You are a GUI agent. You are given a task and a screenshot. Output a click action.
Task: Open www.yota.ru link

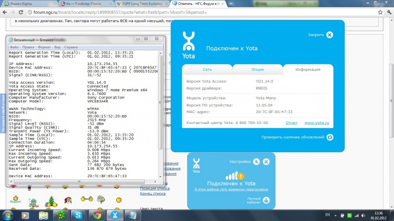pos(317,123)
